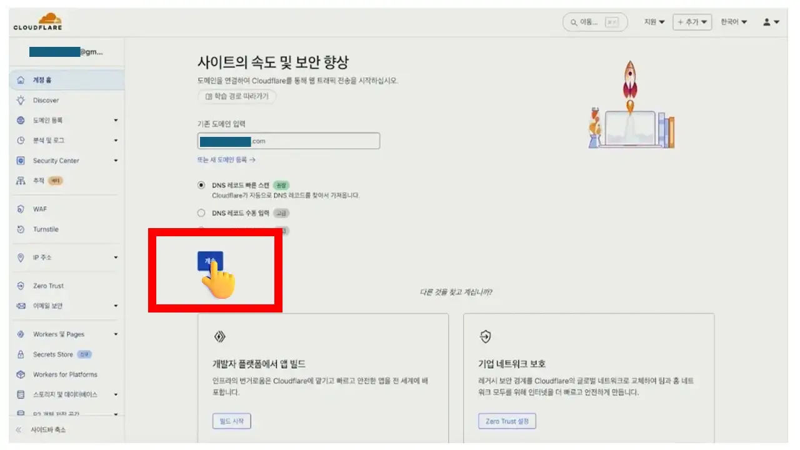Click the 기존 도메인 입력 domain field
The height and width of the screenshot is (450, 800).
tap(289, 141)
